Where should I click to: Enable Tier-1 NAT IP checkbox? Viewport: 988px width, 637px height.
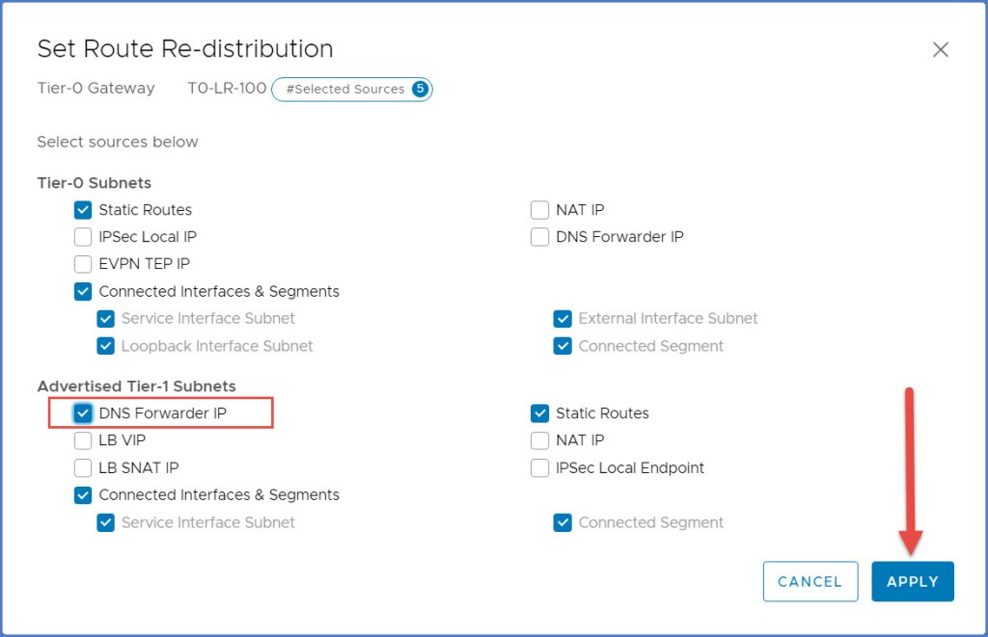point(540,440)
